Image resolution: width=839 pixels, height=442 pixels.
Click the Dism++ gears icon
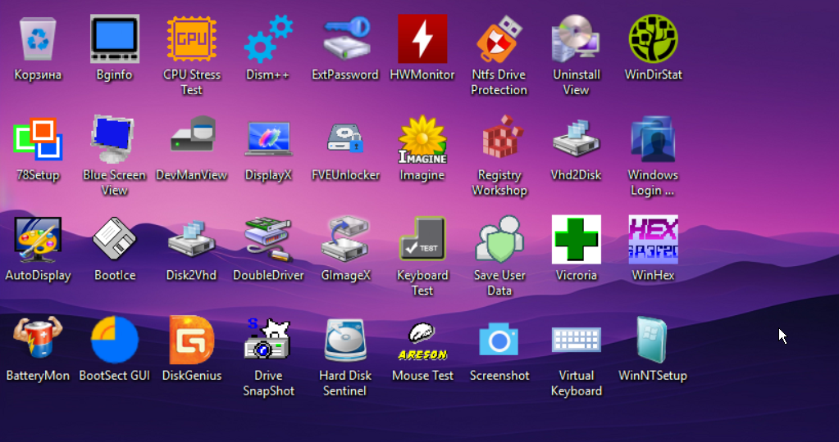pos(268,39)
